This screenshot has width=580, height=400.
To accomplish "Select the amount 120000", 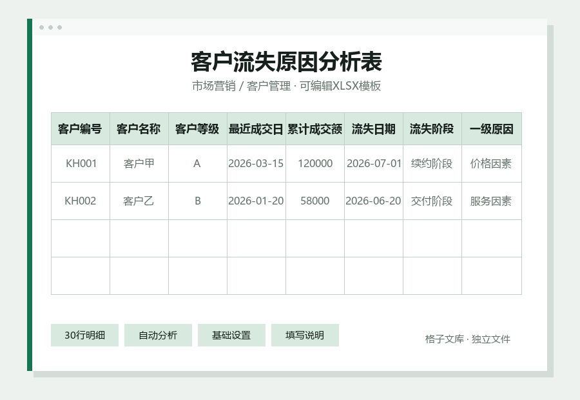I will [314, 163].
